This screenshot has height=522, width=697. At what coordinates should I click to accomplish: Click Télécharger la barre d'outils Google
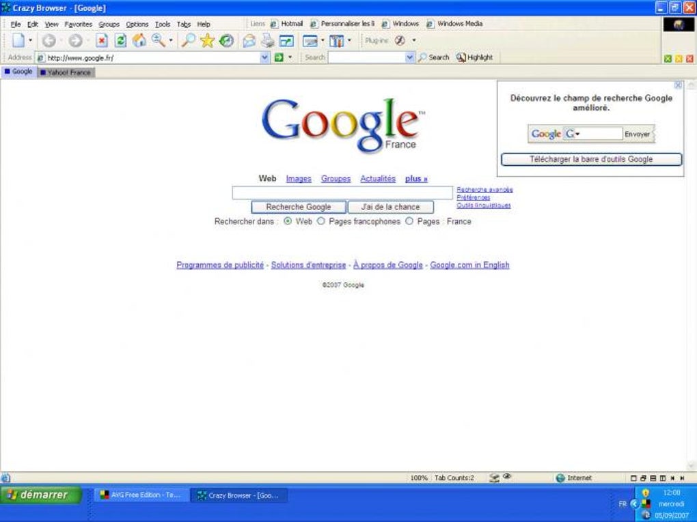click(x=591, y=160)
